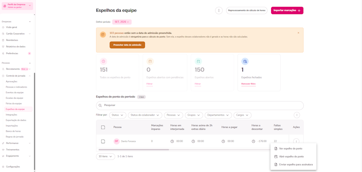Click the green Espelhos abertos calendar icon
This screenshot has height=172, width=362.
[198, 61]
